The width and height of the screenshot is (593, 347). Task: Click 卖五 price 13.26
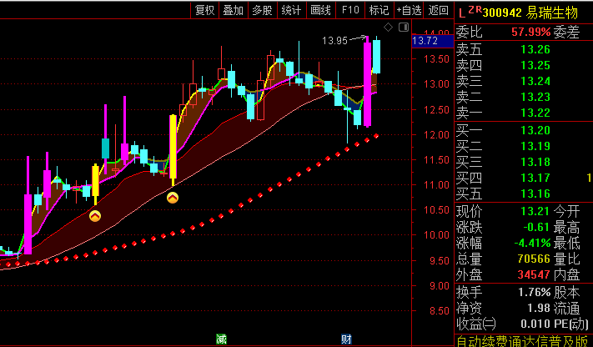coord(535,49)
